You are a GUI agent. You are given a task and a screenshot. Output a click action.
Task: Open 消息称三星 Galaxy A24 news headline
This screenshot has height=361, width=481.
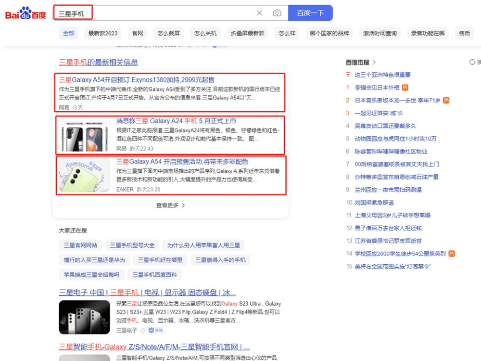[x=176, y=121]
